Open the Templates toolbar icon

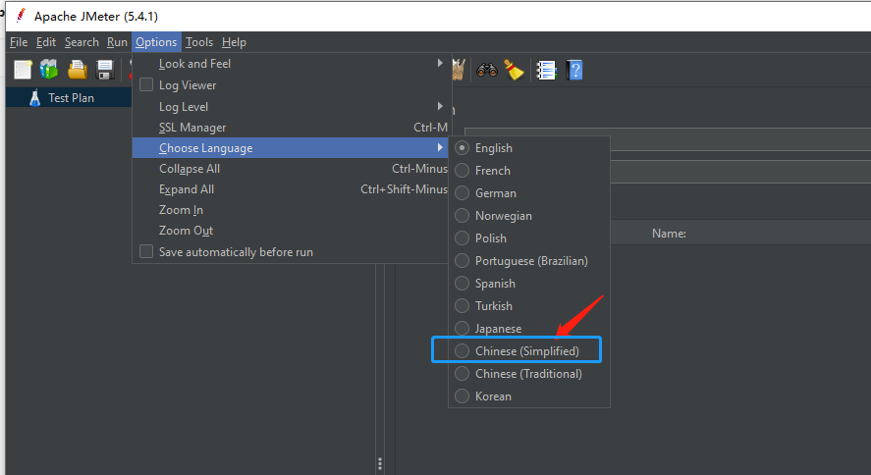tap(49, 70)
